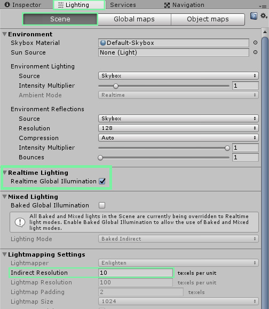Screen dimensions: 269x309
Task: Disable Realtime Global Illumination checkbox
Action: pos(102,181)
